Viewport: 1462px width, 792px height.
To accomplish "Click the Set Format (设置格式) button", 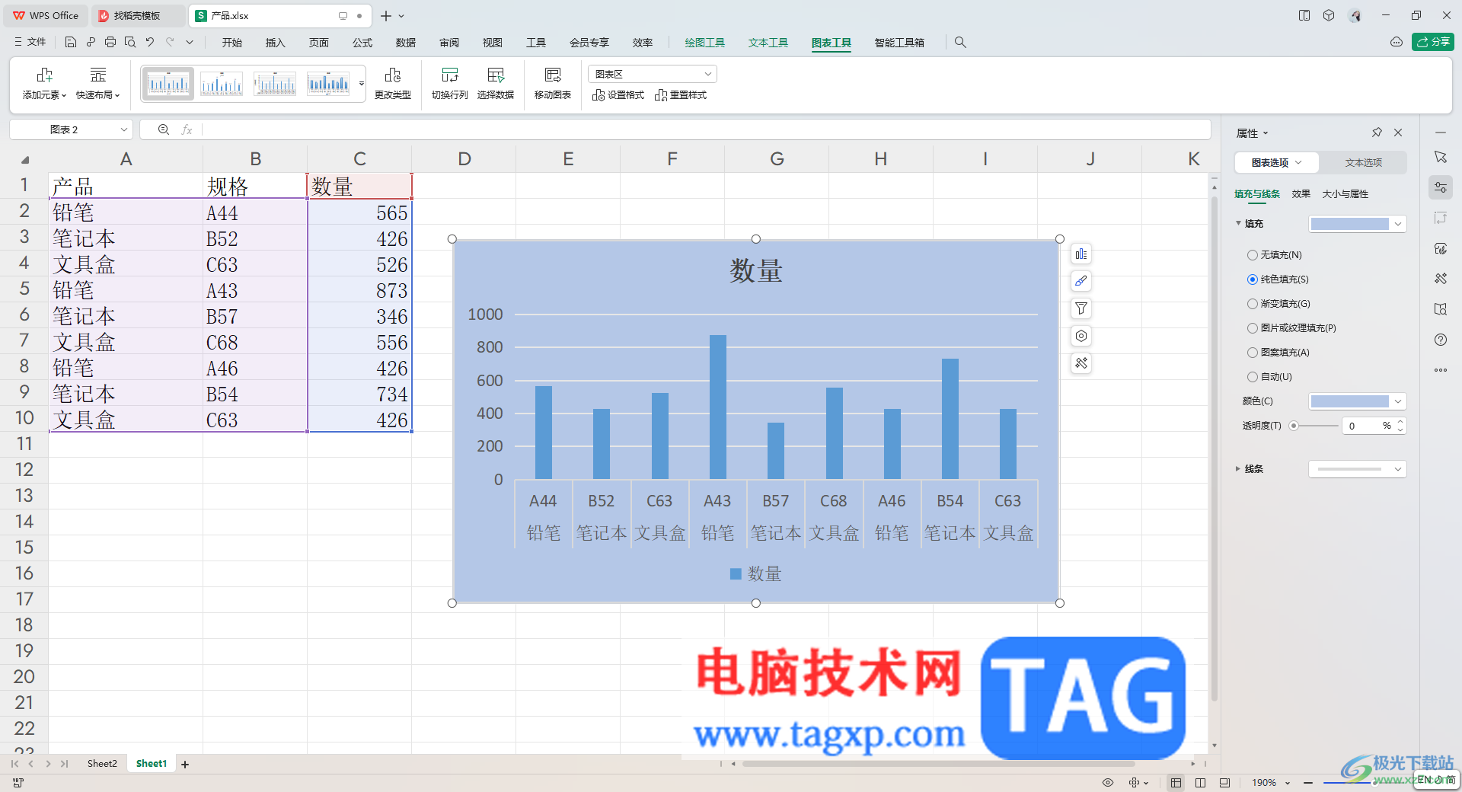I will pos(618,95).
